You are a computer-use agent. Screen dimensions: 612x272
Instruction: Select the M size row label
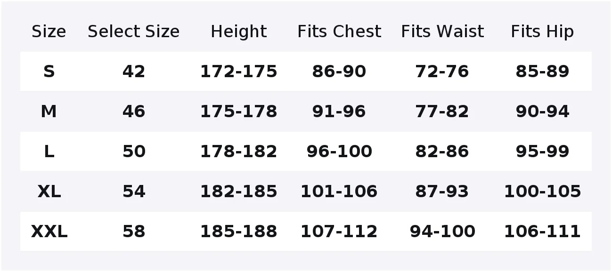(49, 112)
